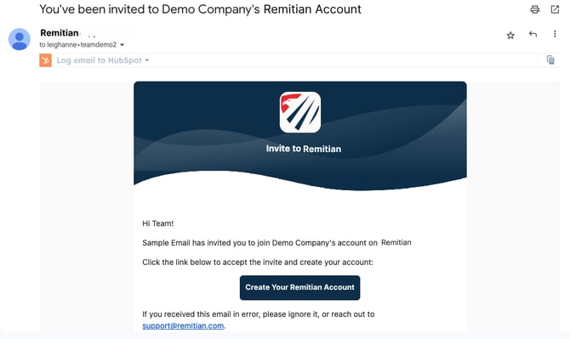Open the support@remitian.com email link
The width and height of the screenshot is (570, 339).
[183, 326]
